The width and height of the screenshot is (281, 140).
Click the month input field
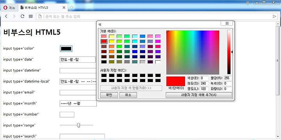[78, 103]
